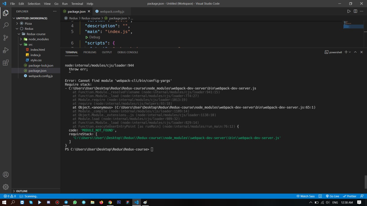Open the Accounts menu icon

(x=5, y=175)
